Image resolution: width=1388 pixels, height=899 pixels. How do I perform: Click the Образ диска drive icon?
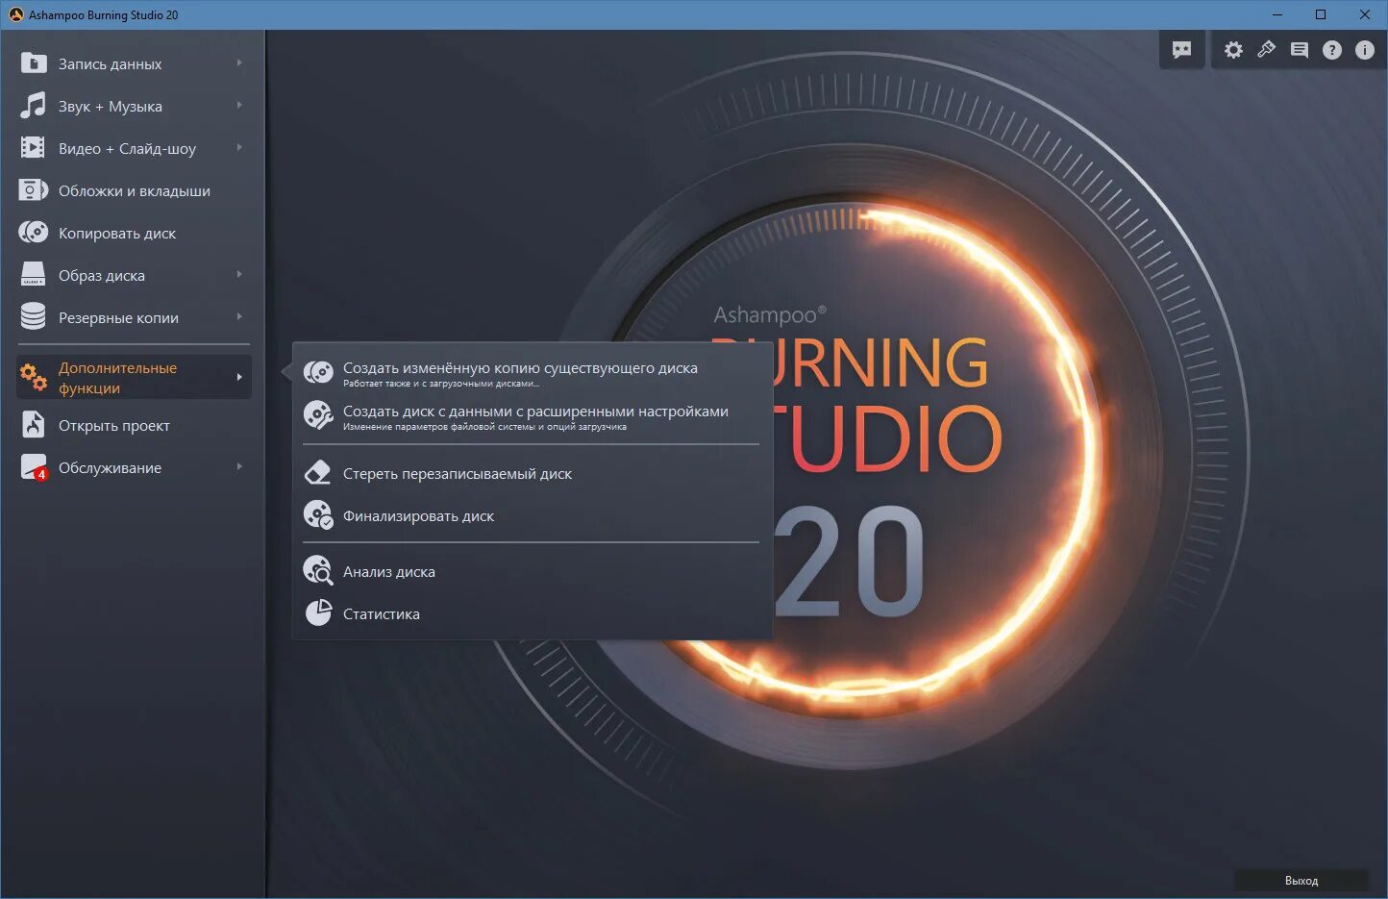(x=34, y=275)
